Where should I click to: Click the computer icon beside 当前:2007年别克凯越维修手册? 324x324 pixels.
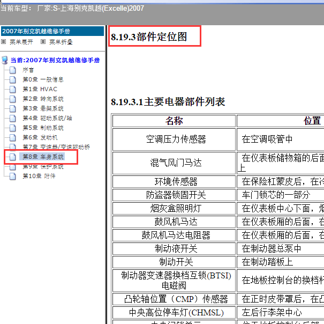4,60
